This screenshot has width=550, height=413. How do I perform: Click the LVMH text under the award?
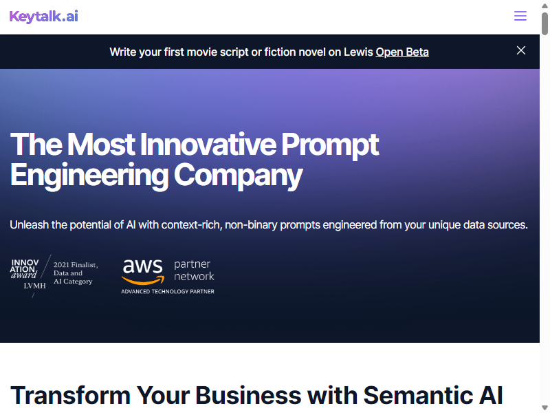pos(34,286)
